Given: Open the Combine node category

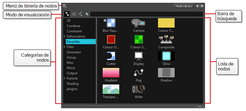Looking at the screenshot, I should pos(73,26).
